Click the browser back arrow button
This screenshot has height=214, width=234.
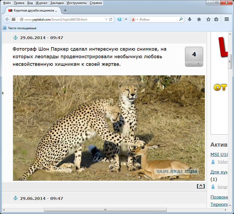7,19
